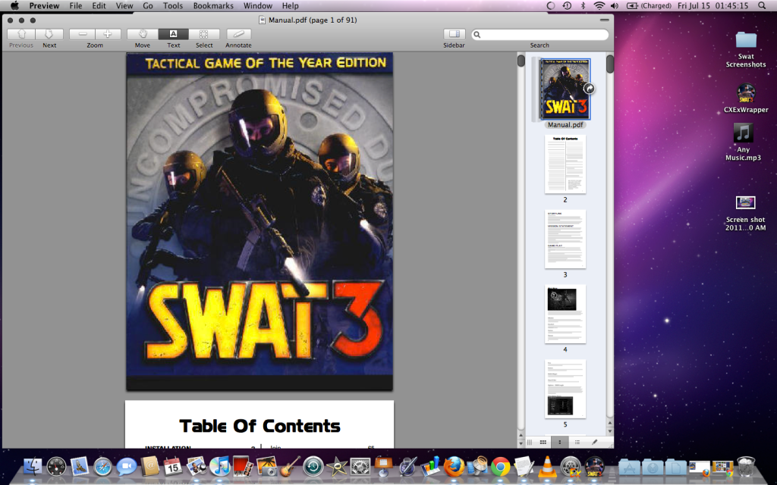The image size is (777, 485).
Task: Open Photo Booth from the Dock
Action: (243, 466)
